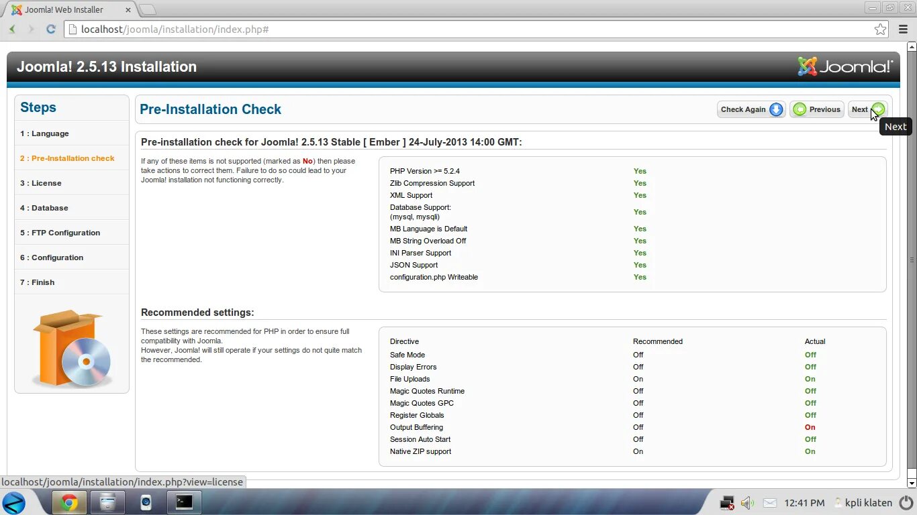The width and height of the screenshot is (917, 515).
Task: Click JSON Support label
Action: (414, 265)
